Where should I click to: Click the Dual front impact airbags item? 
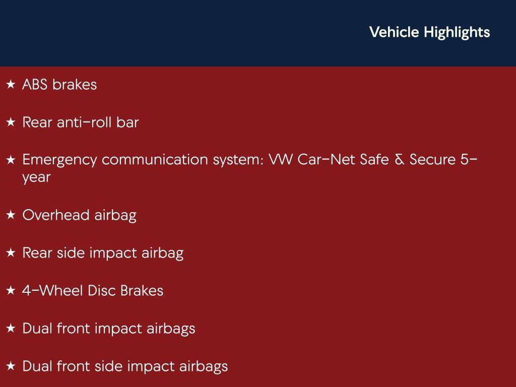coord(109,329)
